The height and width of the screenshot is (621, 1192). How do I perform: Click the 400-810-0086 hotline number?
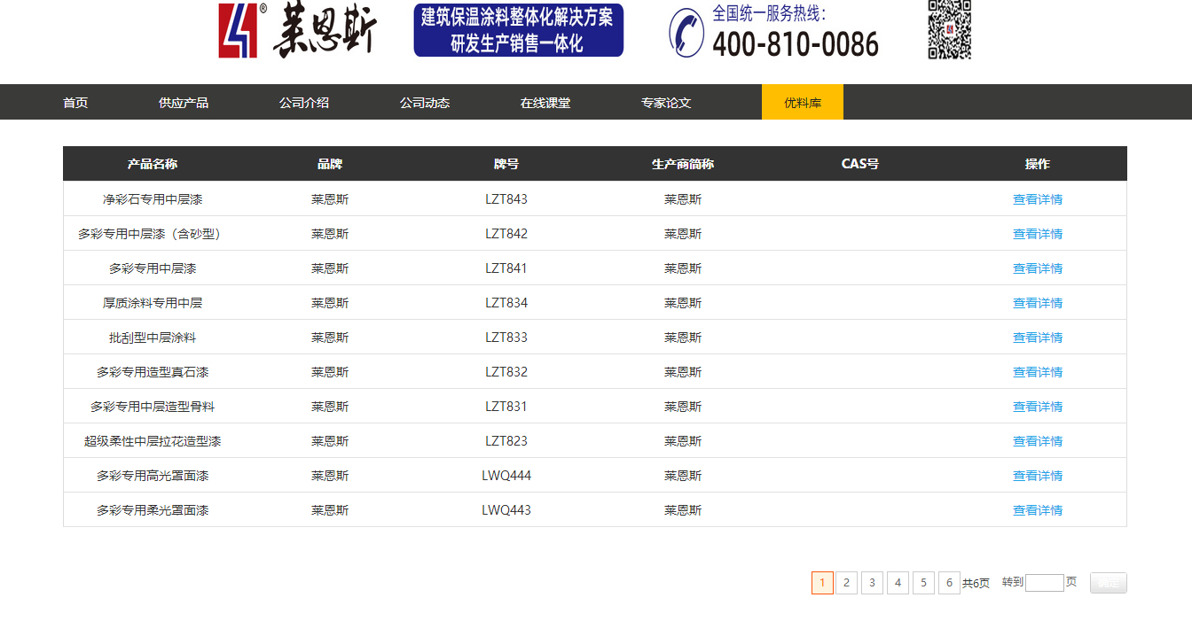click(x=796, y=44)
